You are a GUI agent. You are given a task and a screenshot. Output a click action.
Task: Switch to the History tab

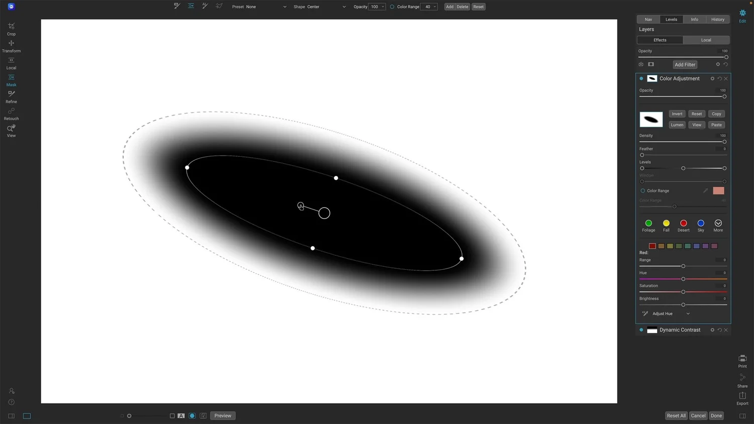[718, 19]
